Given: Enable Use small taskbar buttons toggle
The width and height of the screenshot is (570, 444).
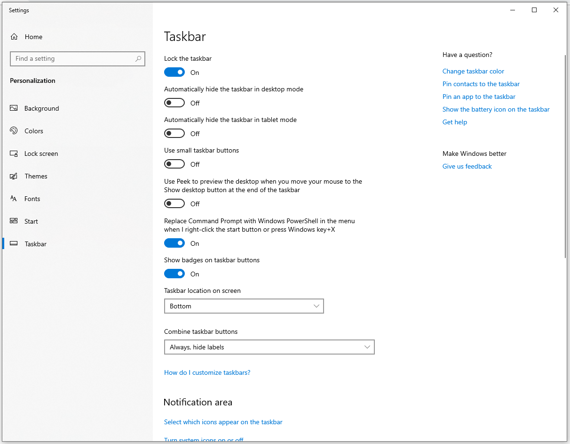Looking at the screenshot, I should pos(174,164).
